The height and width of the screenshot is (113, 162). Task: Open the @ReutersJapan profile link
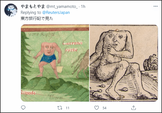coord(56,12)
